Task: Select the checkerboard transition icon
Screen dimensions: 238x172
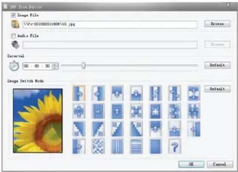Action: pyautogui.click(x=98, y=146)
